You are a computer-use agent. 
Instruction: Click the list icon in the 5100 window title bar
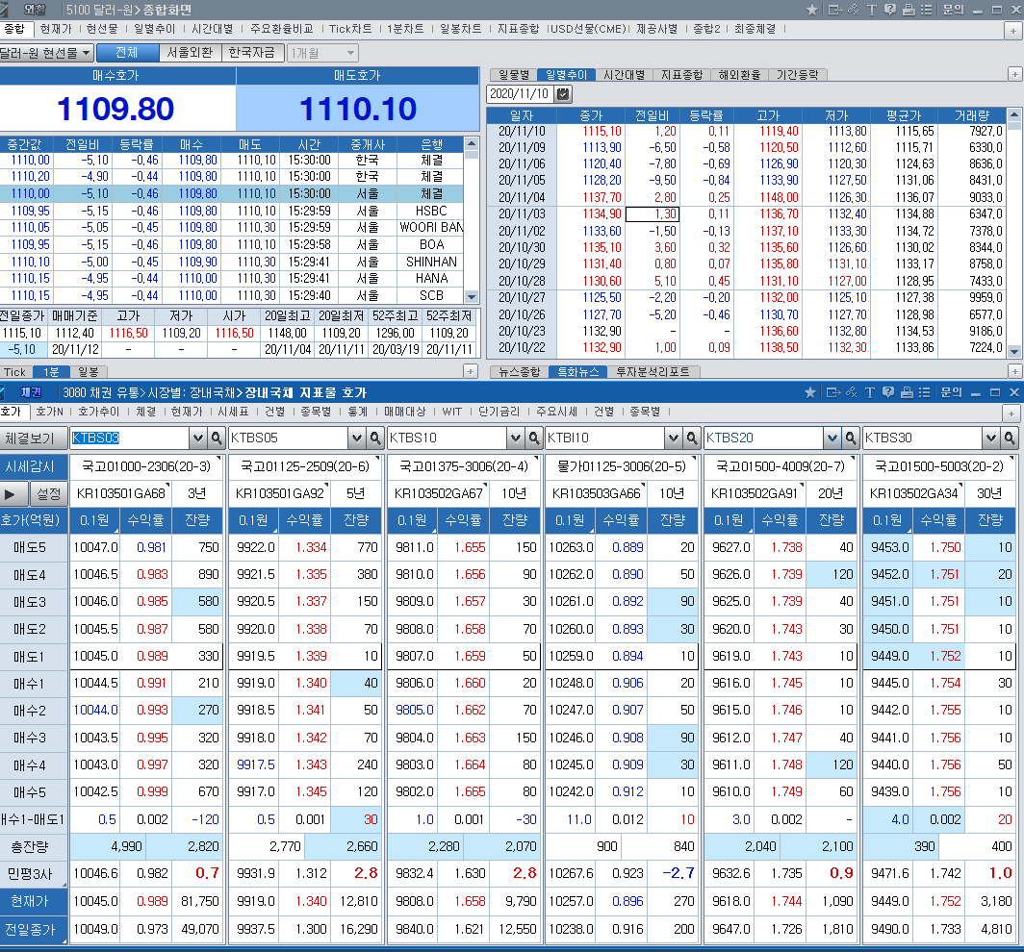point(926,10)
